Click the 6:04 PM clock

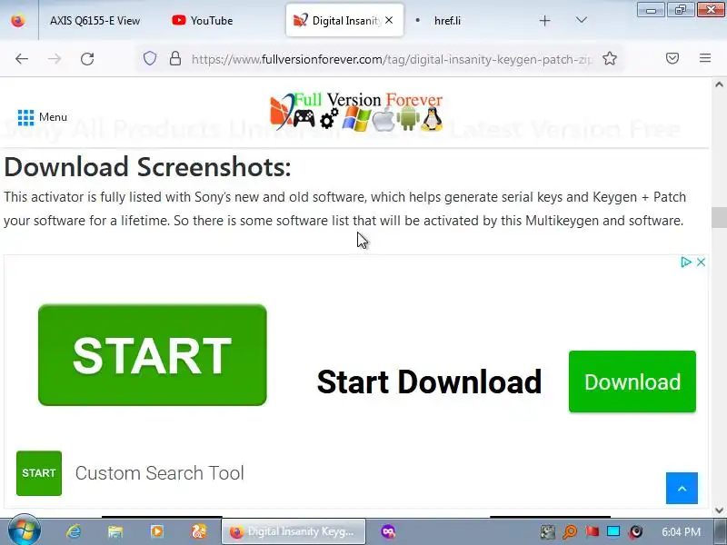pyautogui.click(x=681, y=531)
